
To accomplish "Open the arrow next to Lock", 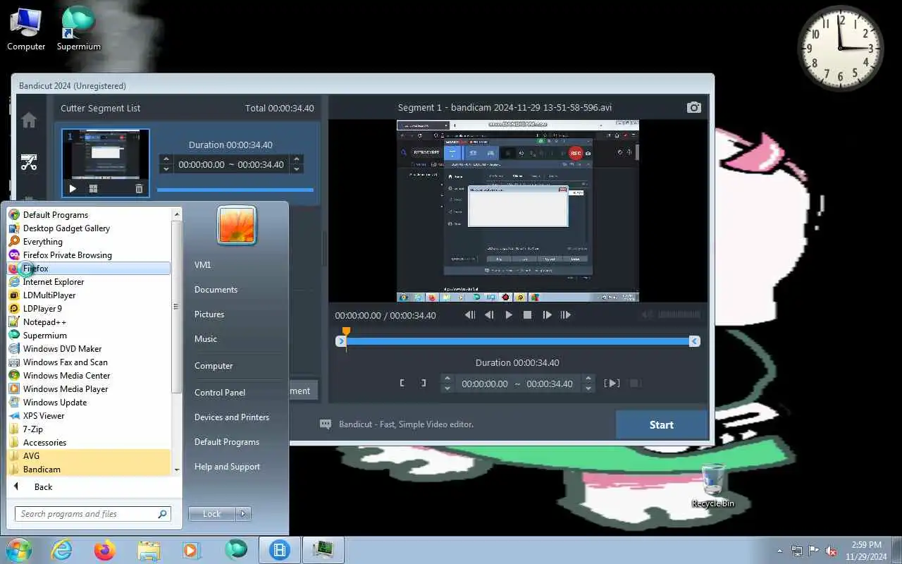I will 244,514.
